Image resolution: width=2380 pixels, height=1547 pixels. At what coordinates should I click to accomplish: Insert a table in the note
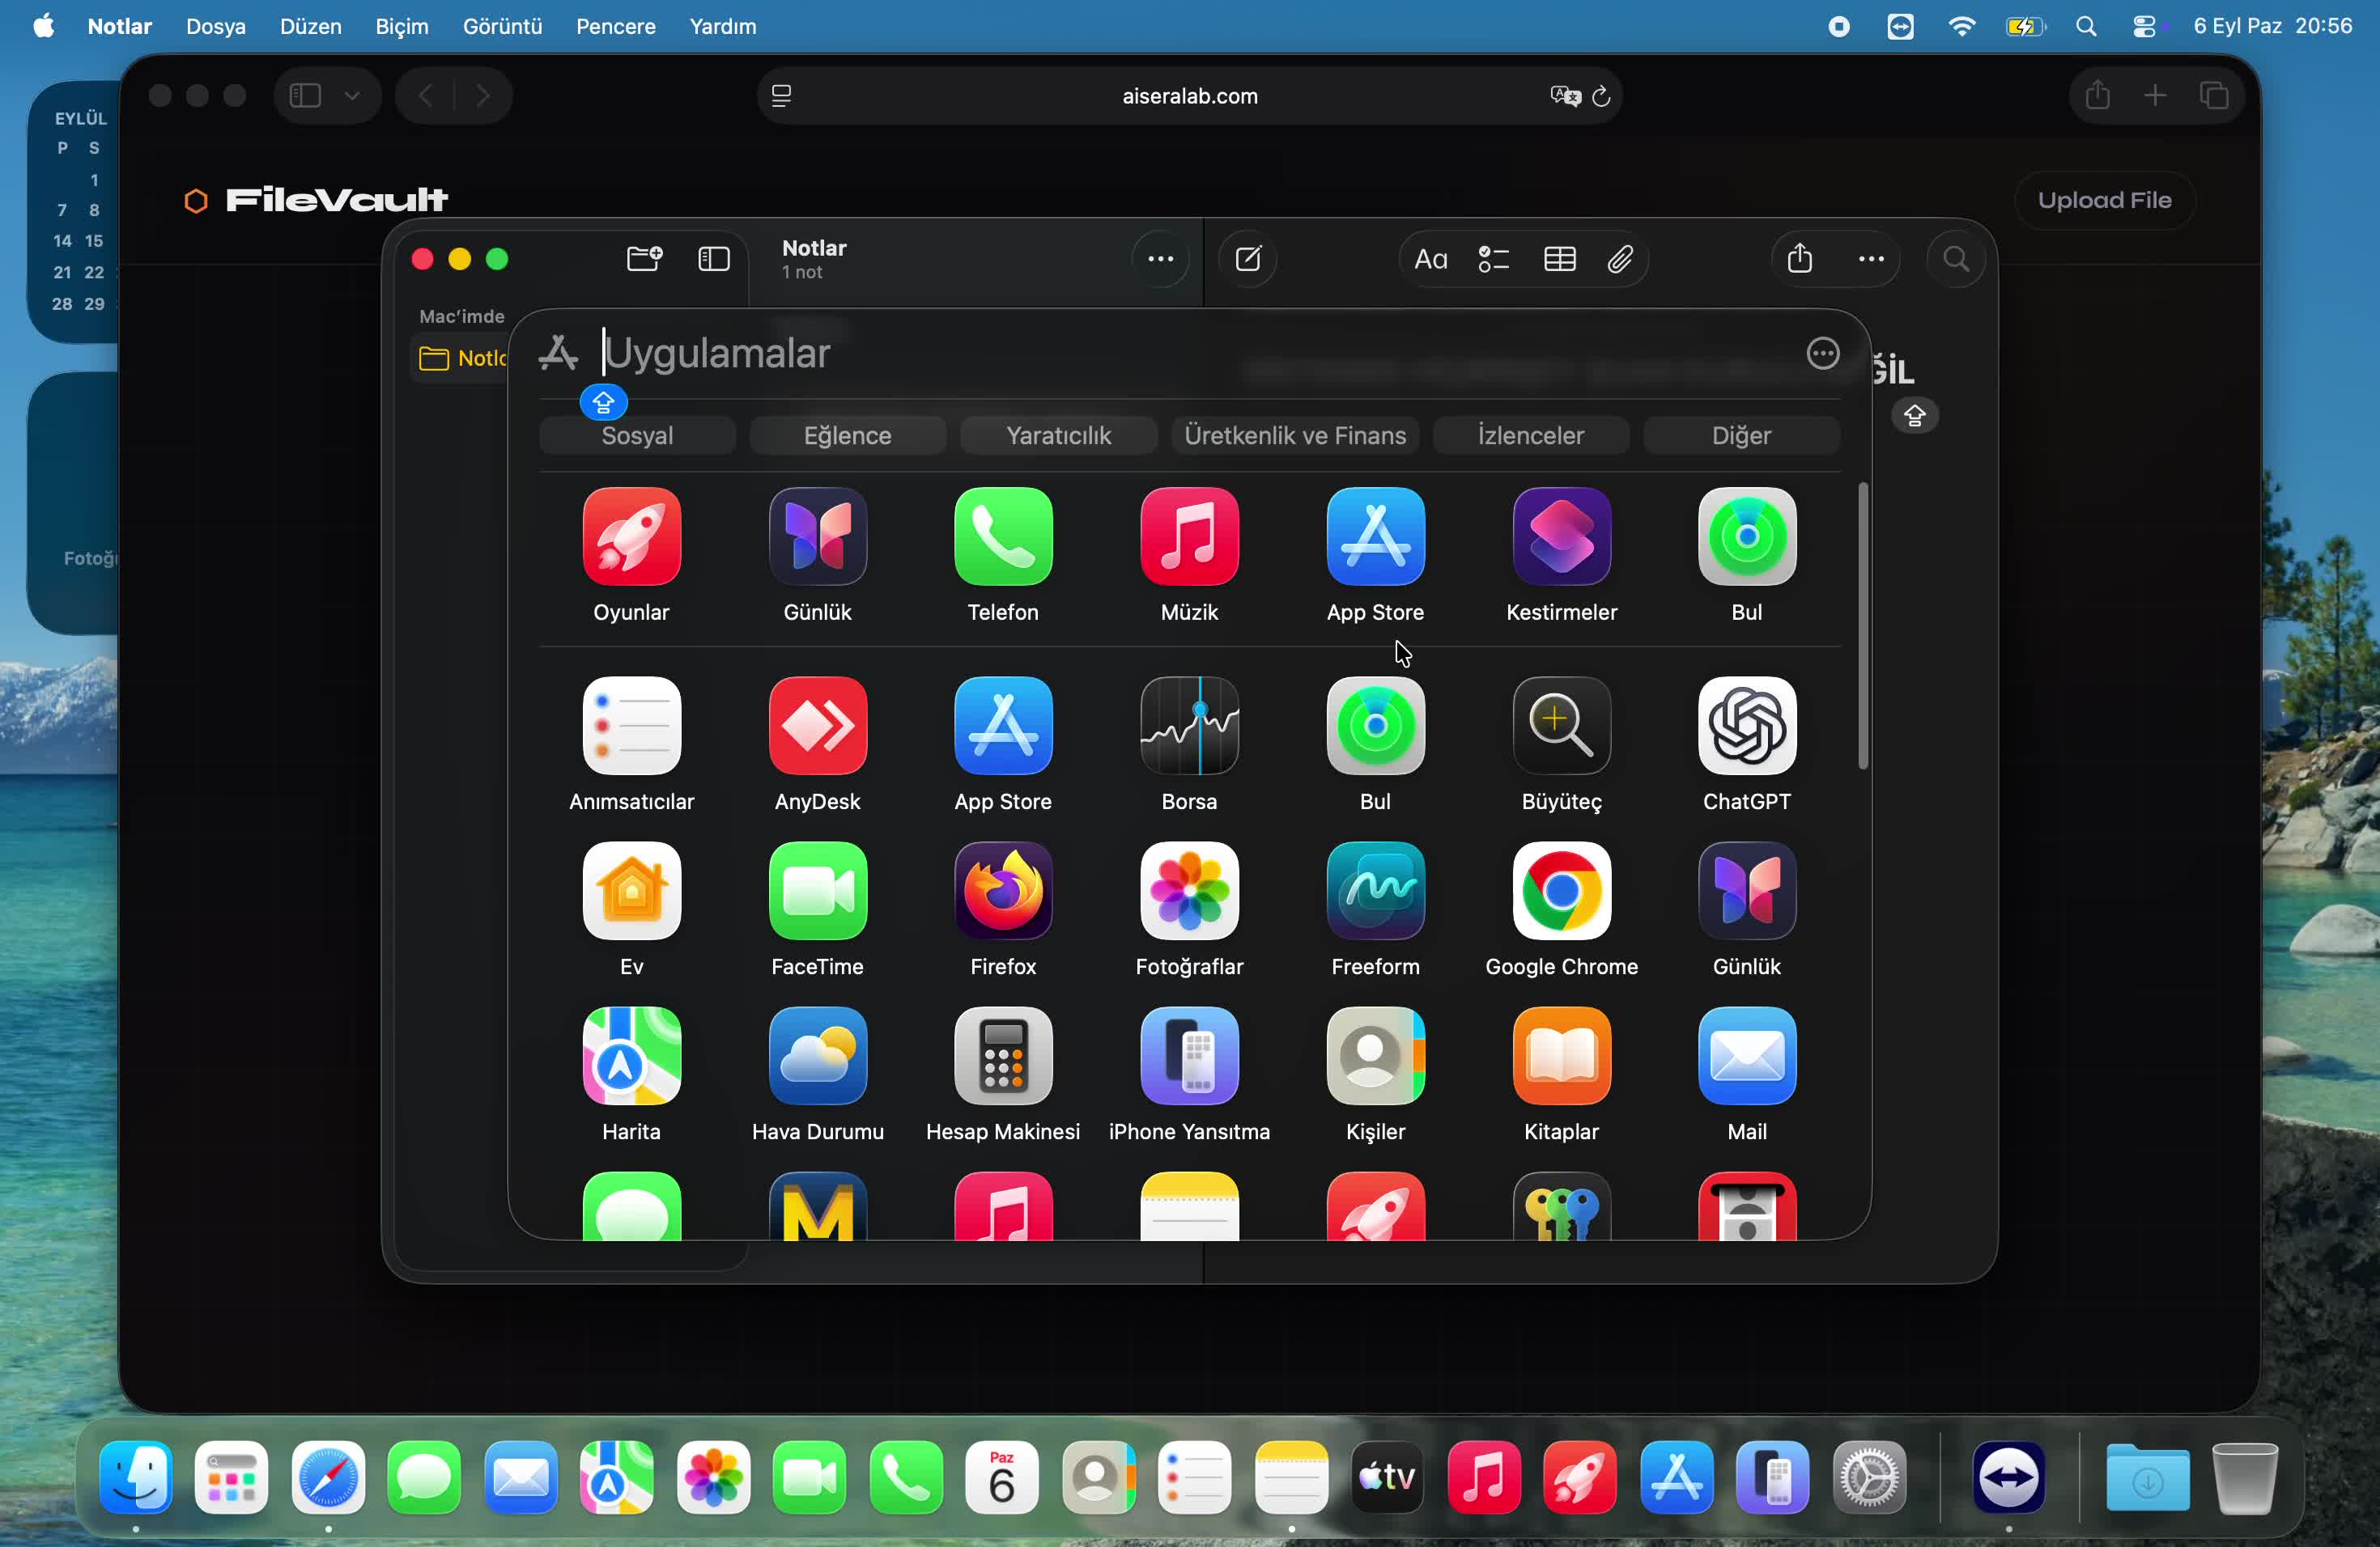pyautogui.click(x=1559, y=260)
